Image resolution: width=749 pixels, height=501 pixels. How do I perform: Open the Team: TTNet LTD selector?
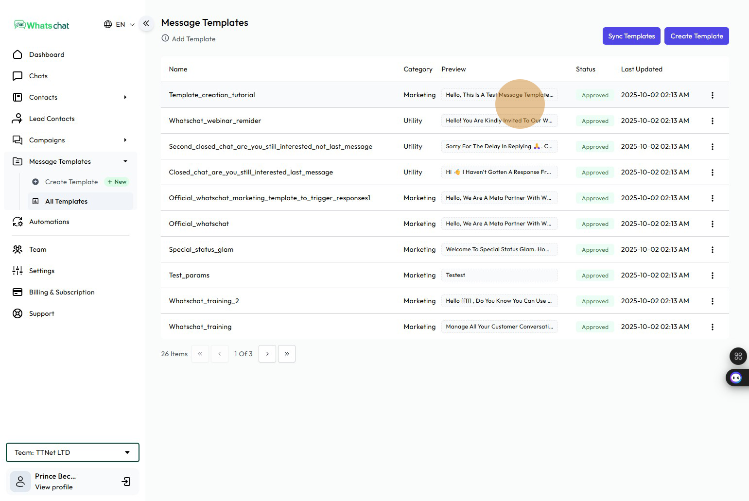click(72, 452)
